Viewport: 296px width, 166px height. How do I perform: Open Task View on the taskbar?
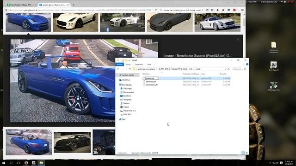point(18,163)
